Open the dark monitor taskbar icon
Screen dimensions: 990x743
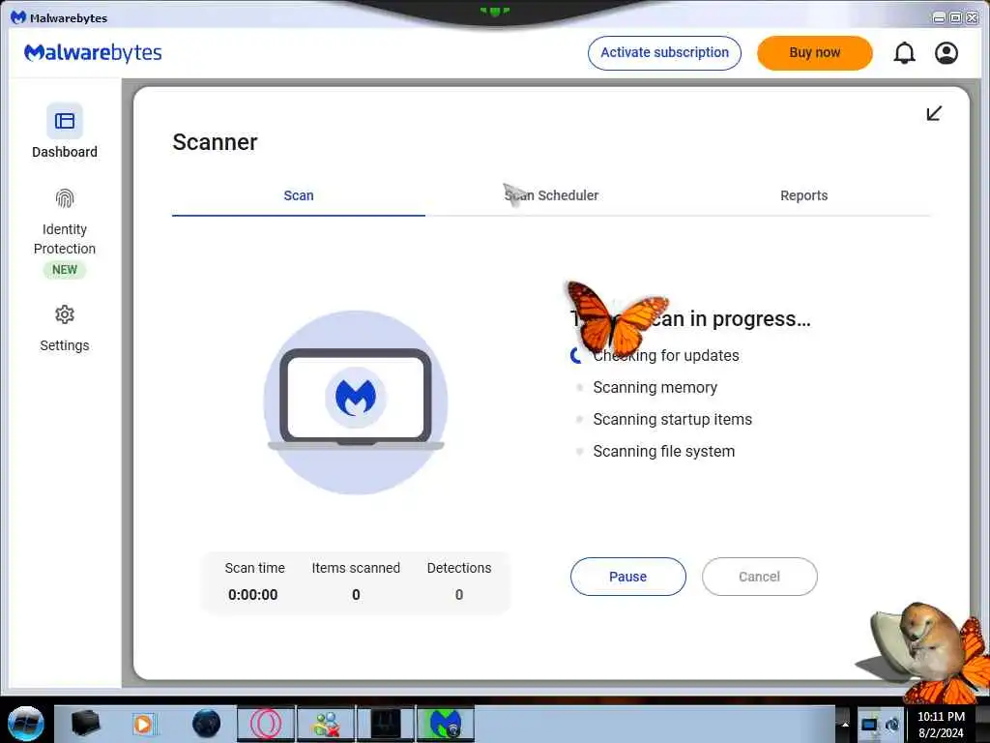coord(386,724)
